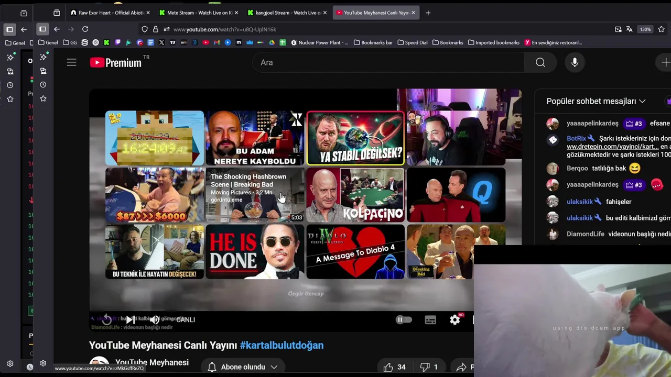
Task: Select the YouTube Meyhanesi Canlı Yayın tab
Action: [375, 13]
